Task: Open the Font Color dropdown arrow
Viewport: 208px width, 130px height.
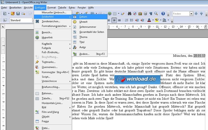Action: click(153, 20)
